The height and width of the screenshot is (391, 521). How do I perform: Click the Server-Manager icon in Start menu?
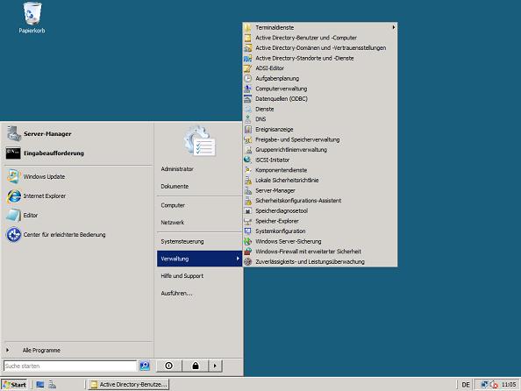tap(14, 133)
